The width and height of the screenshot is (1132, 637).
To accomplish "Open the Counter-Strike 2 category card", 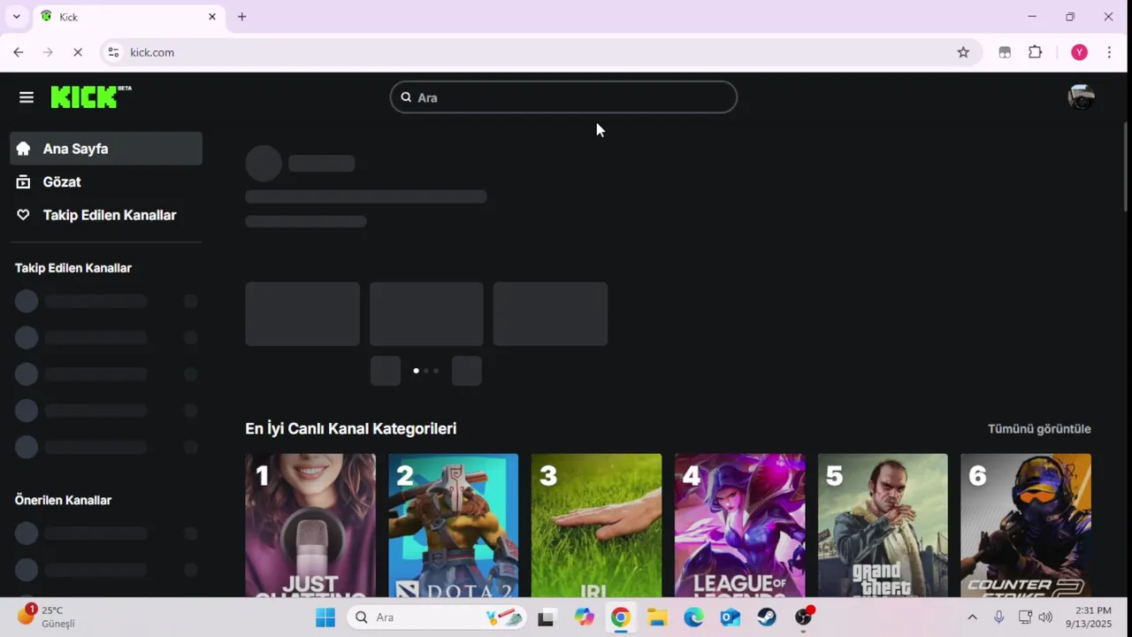I will (x=1026, y=526).
